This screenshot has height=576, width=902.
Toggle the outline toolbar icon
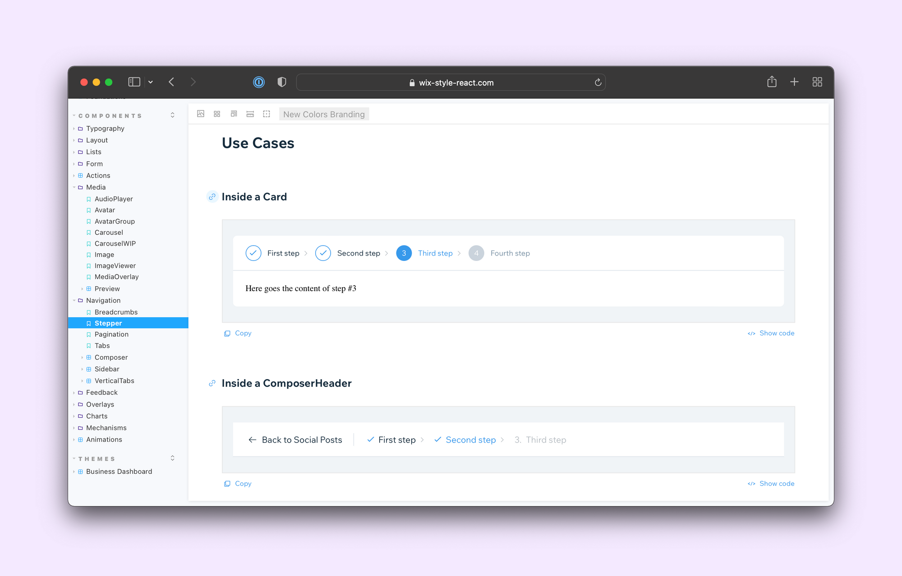267,114
